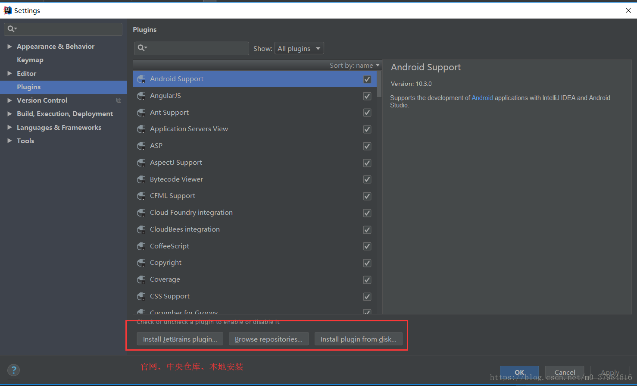Open the help question mark icon
Image resolution: width=637 pixels, height=386 pixels.
13,370
